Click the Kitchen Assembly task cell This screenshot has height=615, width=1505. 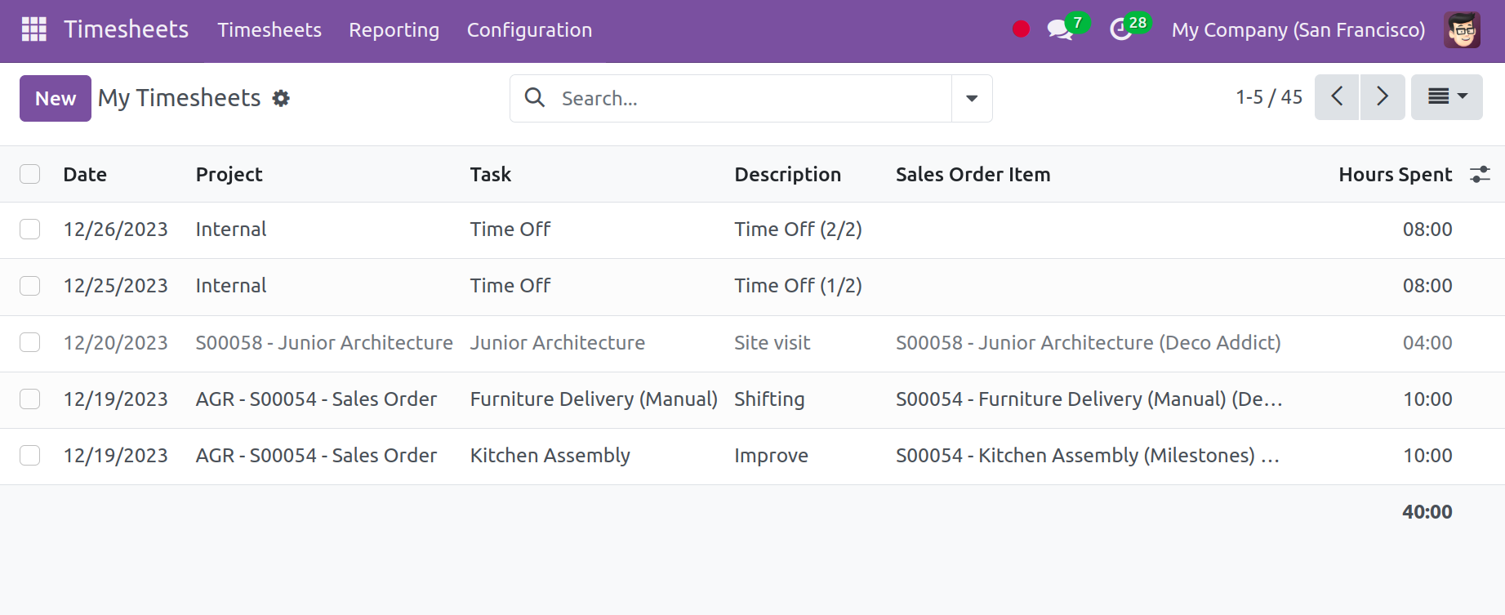(550, 455)
